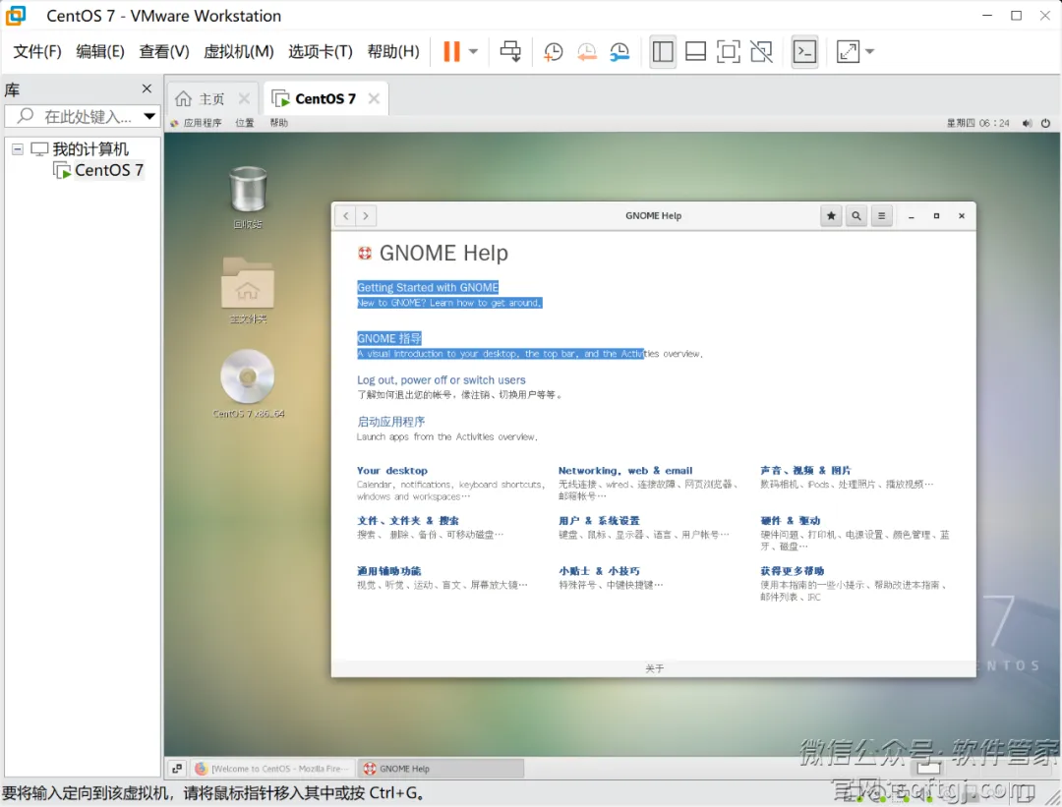This screenshot has height=807, width=1062.
Task: Open Log out, power off link
Action: [x=441, y=379]
